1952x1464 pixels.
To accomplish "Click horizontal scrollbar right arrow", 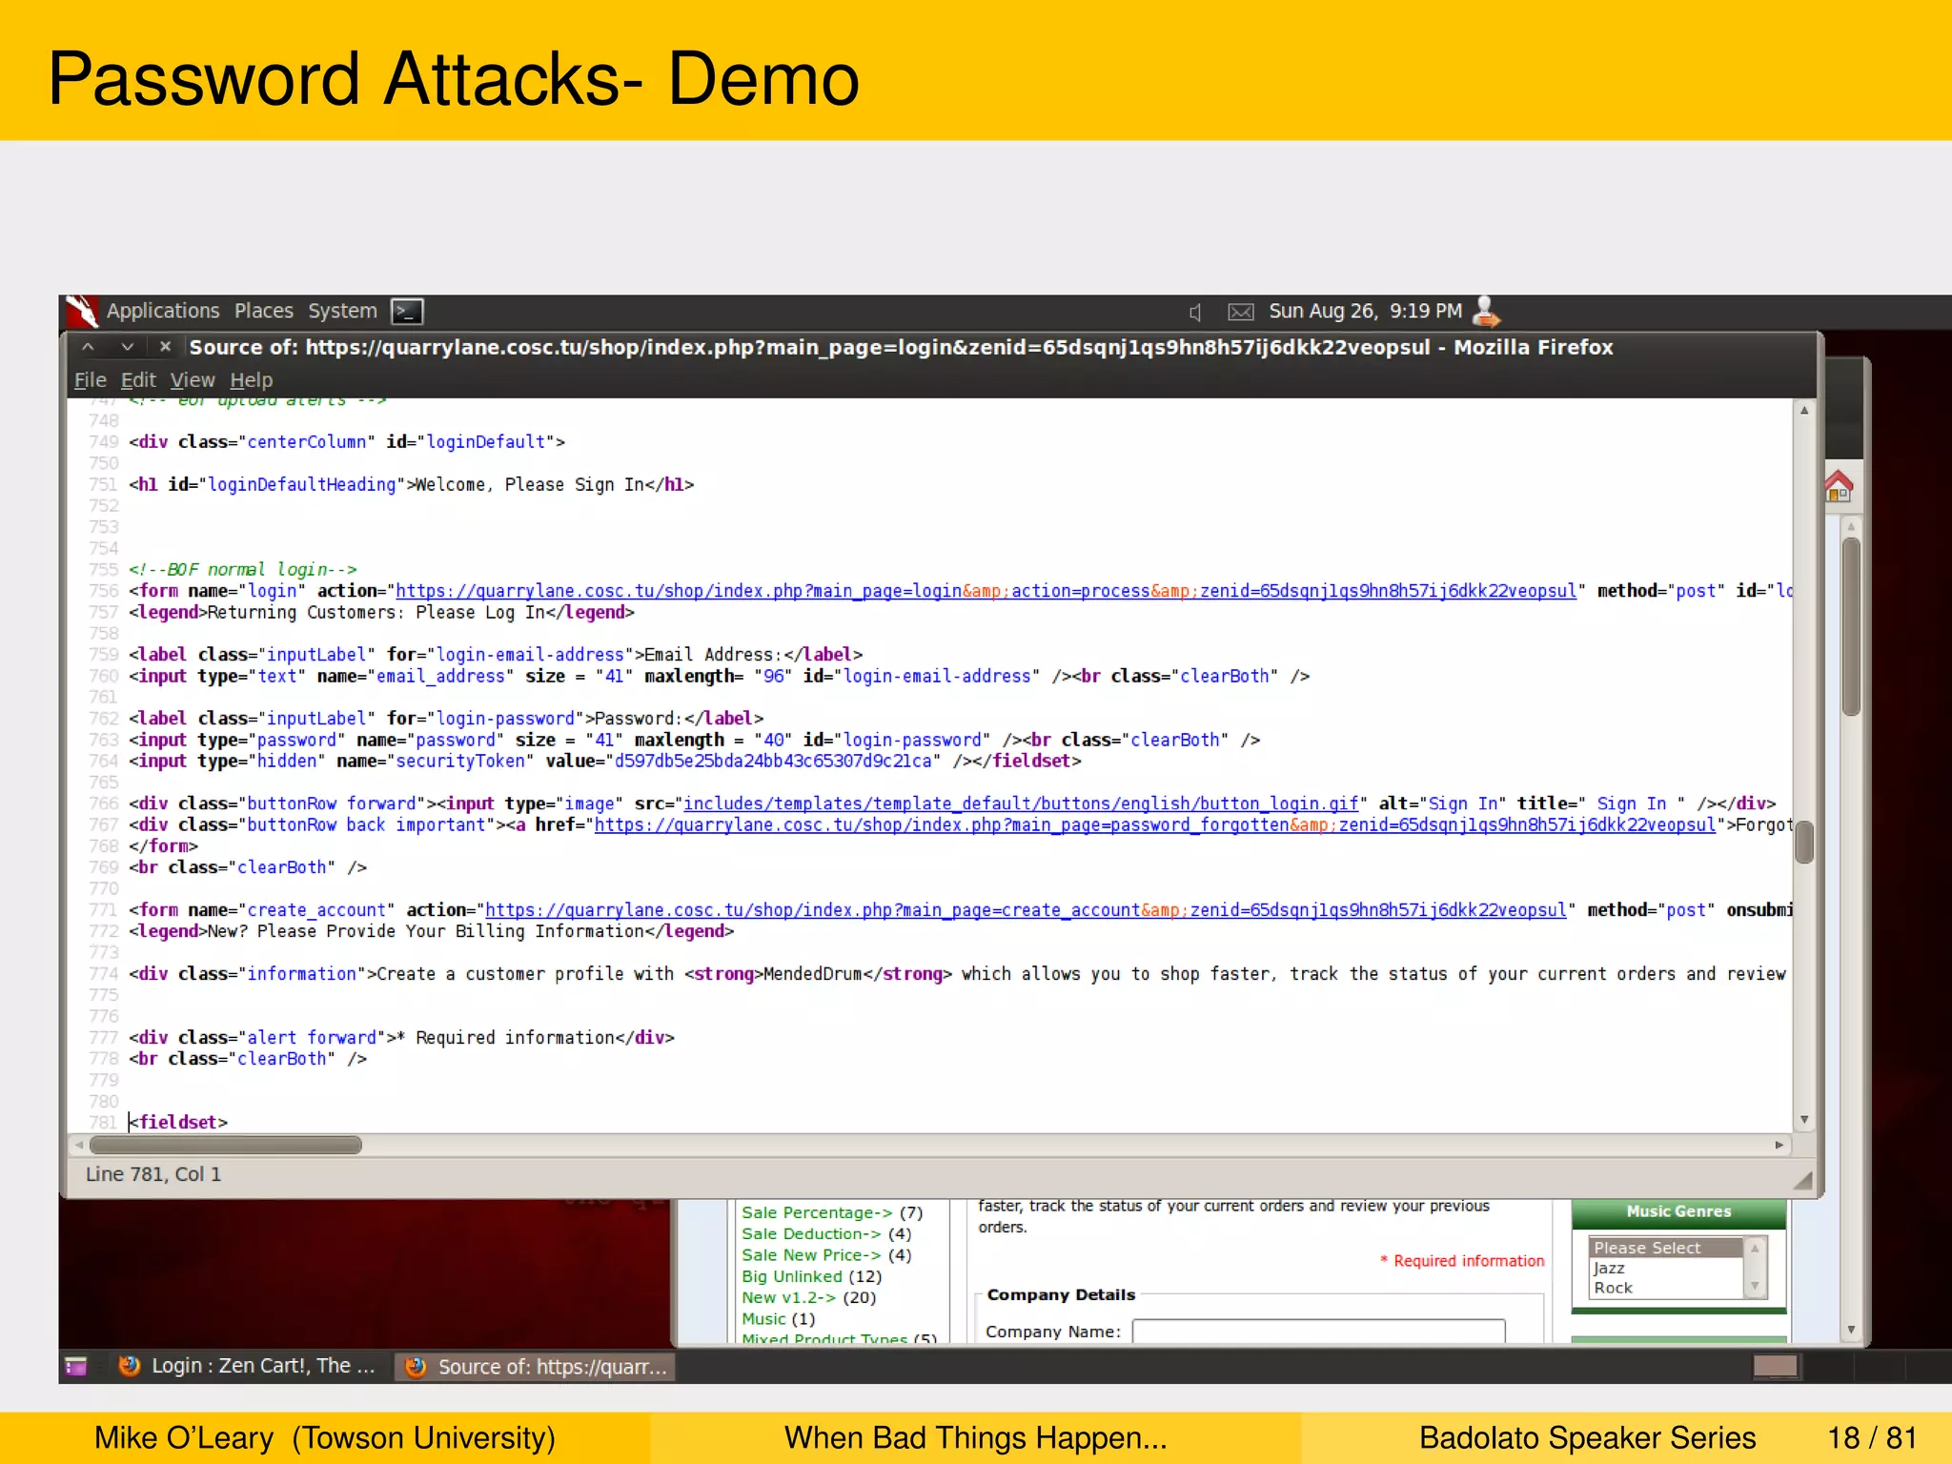I will 1779,1145.
